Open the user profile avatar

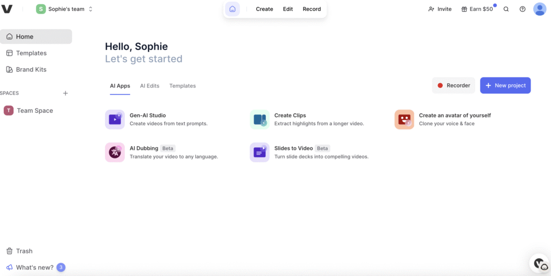click(x=540, y=9)
